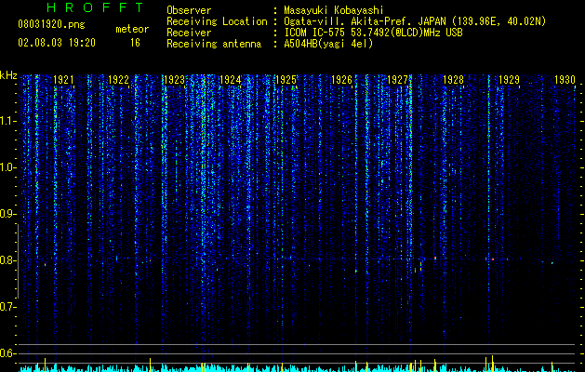Click the 1.0 kHz axis label
The width and height of the screenshot is (585, 372).
coord(8,167)
